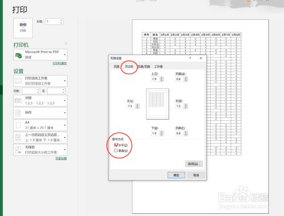Switch to the 页面 tab
The width and height of the screenshot is (284, 216).
116,67
